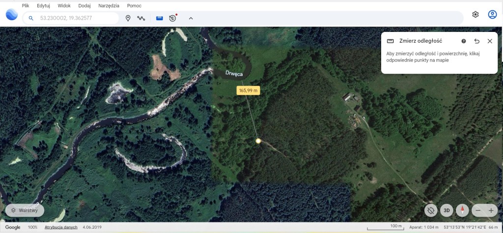Click the Atrybucja danych link
Viewport: 503px width, 233px height.
tap(61, 227)
